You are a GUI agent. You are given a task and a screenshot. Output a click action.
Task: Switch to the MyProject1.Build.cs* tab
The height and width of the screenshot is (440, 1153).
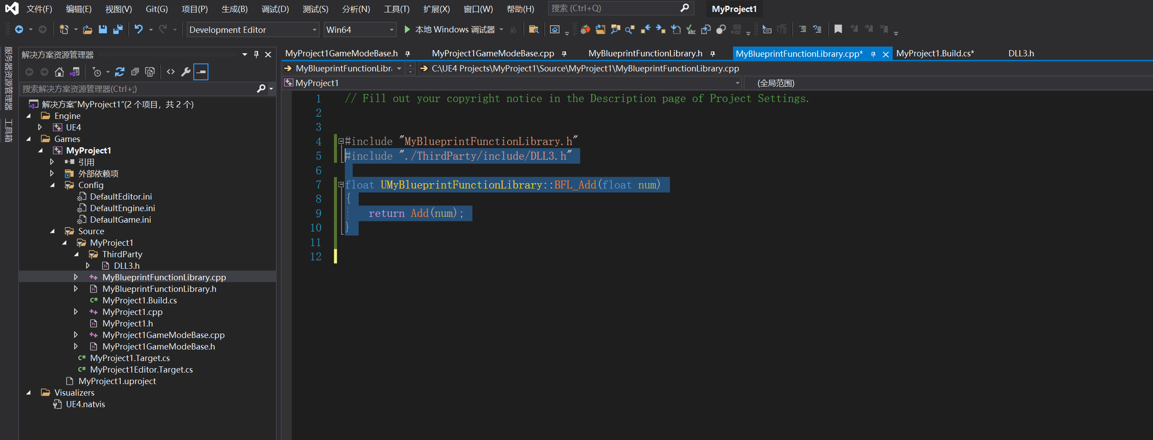pyautogui.click(x=935, y=53)
